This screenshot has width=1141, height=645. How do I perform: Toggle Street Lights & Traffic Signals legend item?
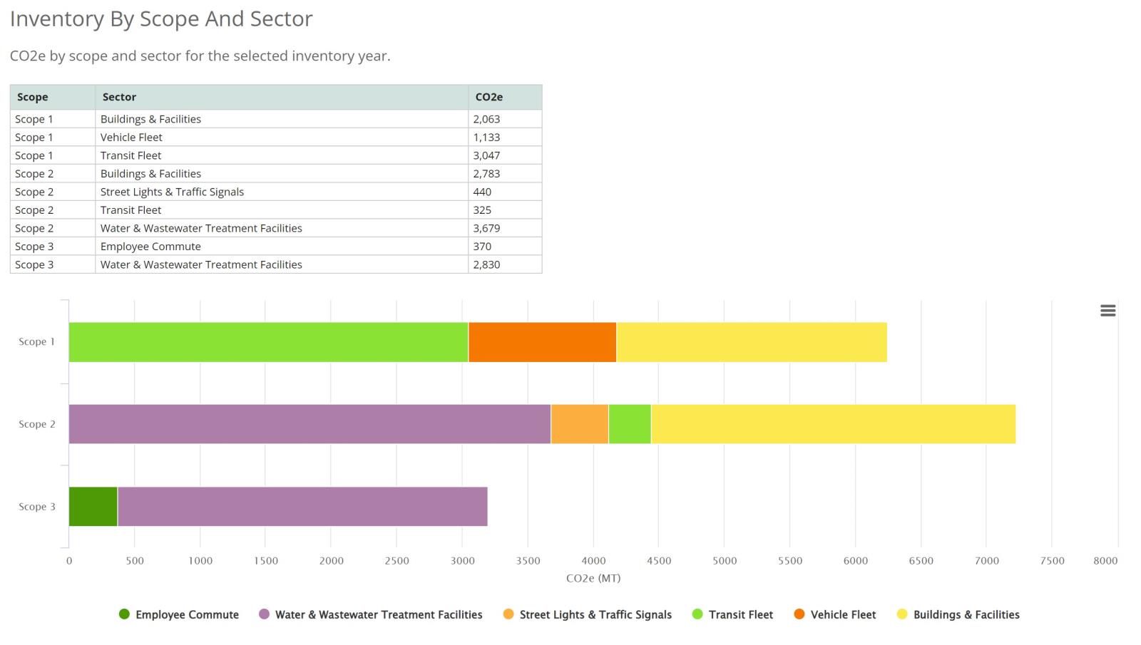(x=588, y=614)
